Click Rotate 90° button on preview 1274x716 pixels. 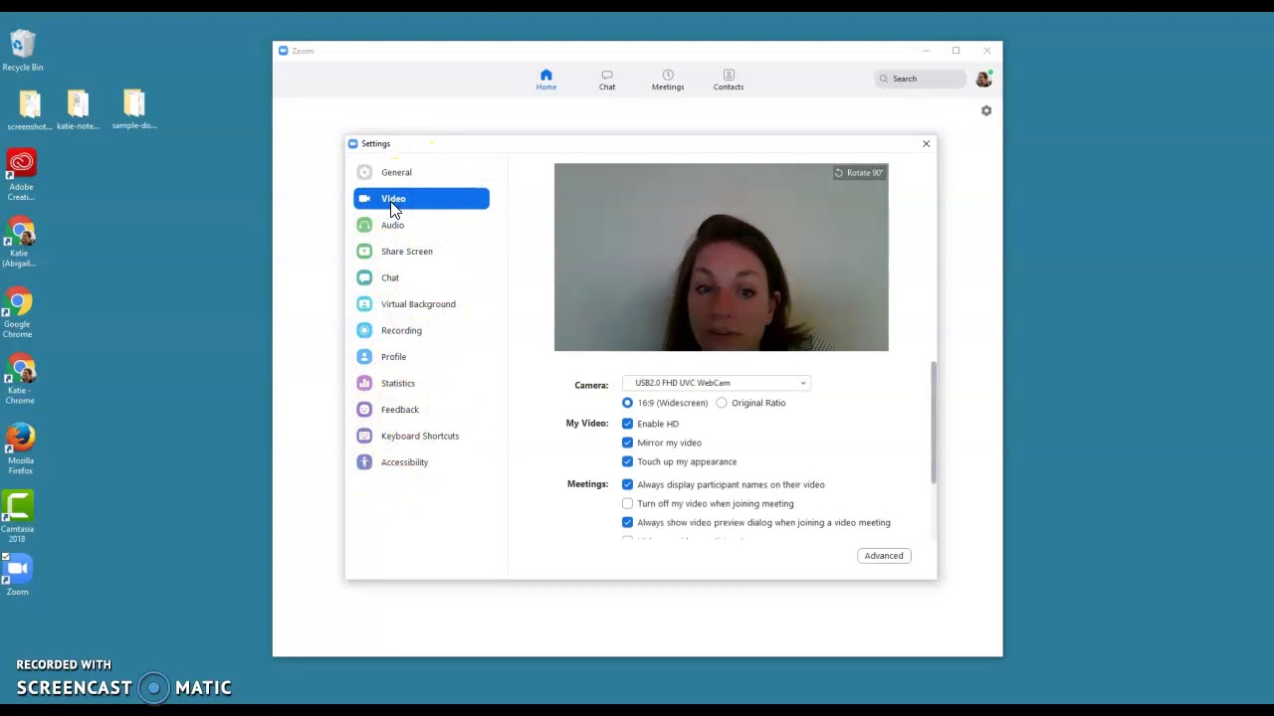tap(859, 173)
